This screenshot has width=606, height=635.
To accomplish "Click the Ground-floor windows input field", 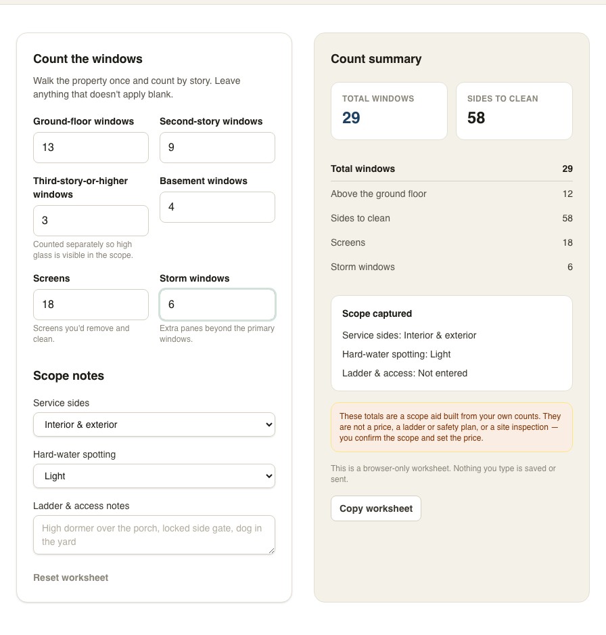I will coord(91,148).
